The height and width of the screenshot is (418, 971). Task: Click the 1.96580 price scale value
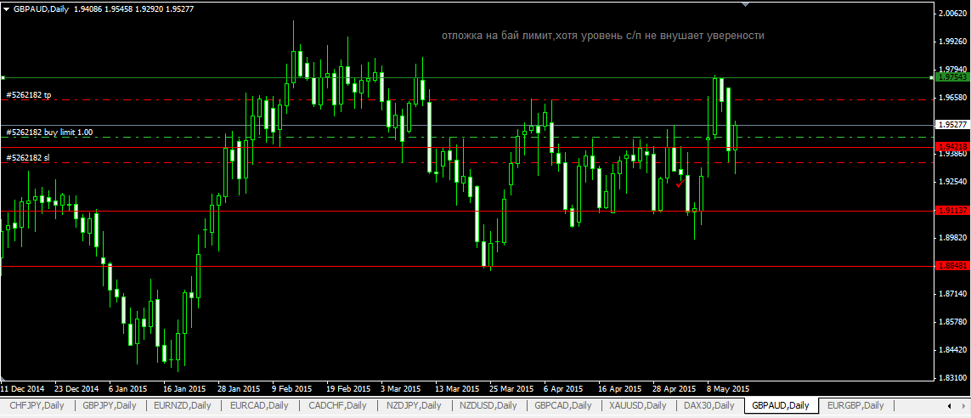click(954, 98)
